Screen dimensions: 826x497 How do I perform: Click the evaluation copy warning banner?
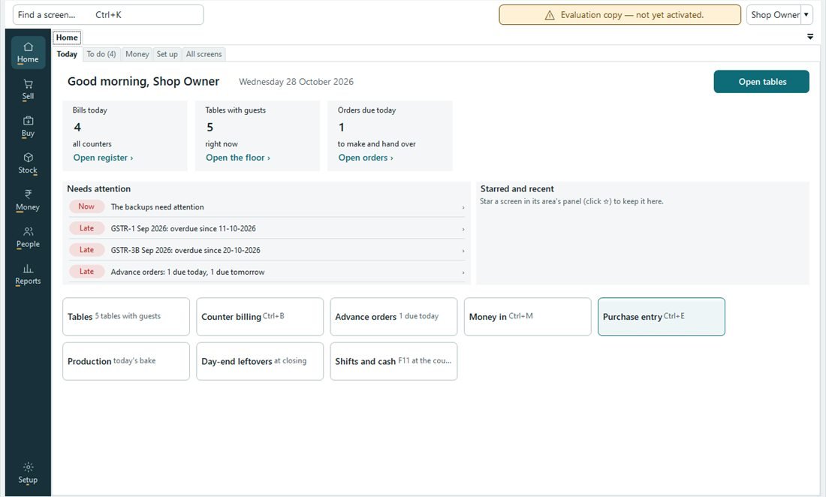[620, 15]
